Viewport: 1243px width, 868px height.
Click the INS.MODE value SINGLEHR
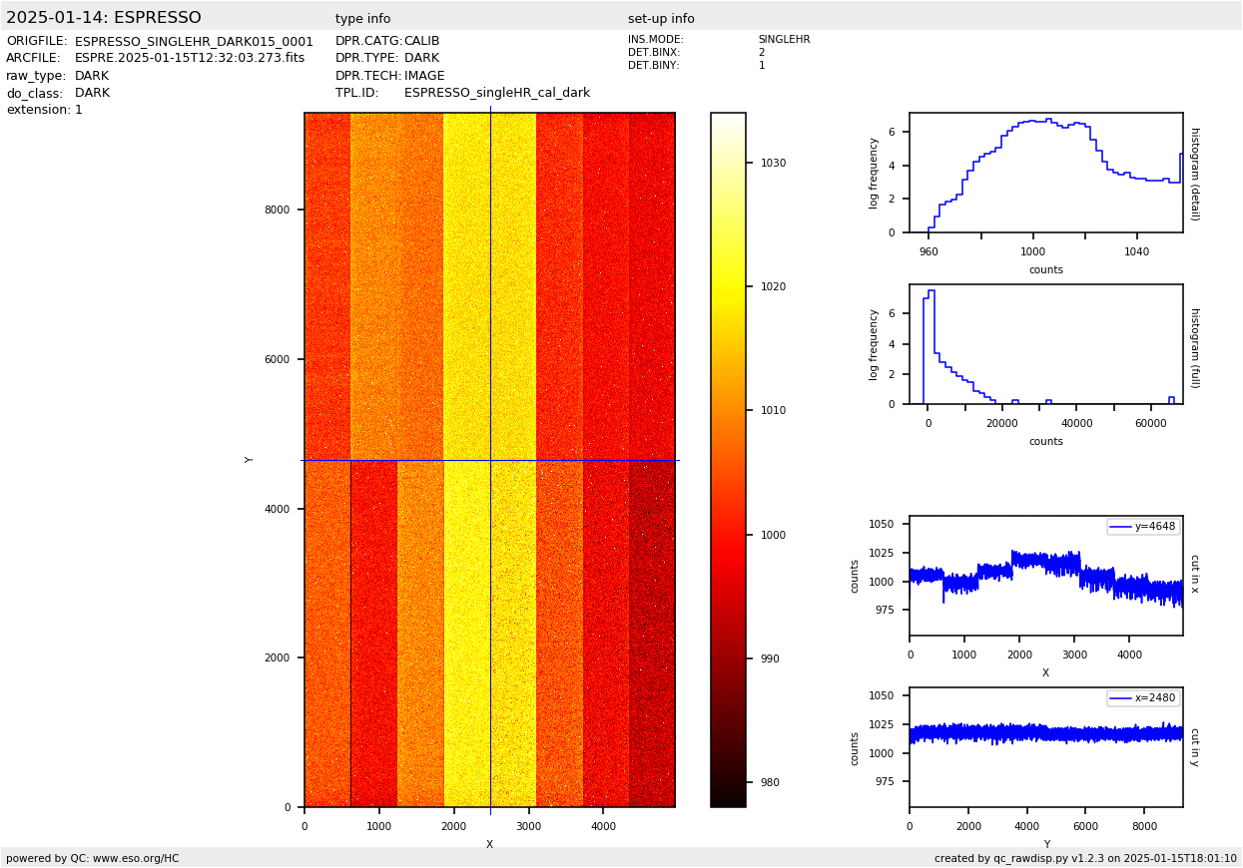(x=784, y=40)
